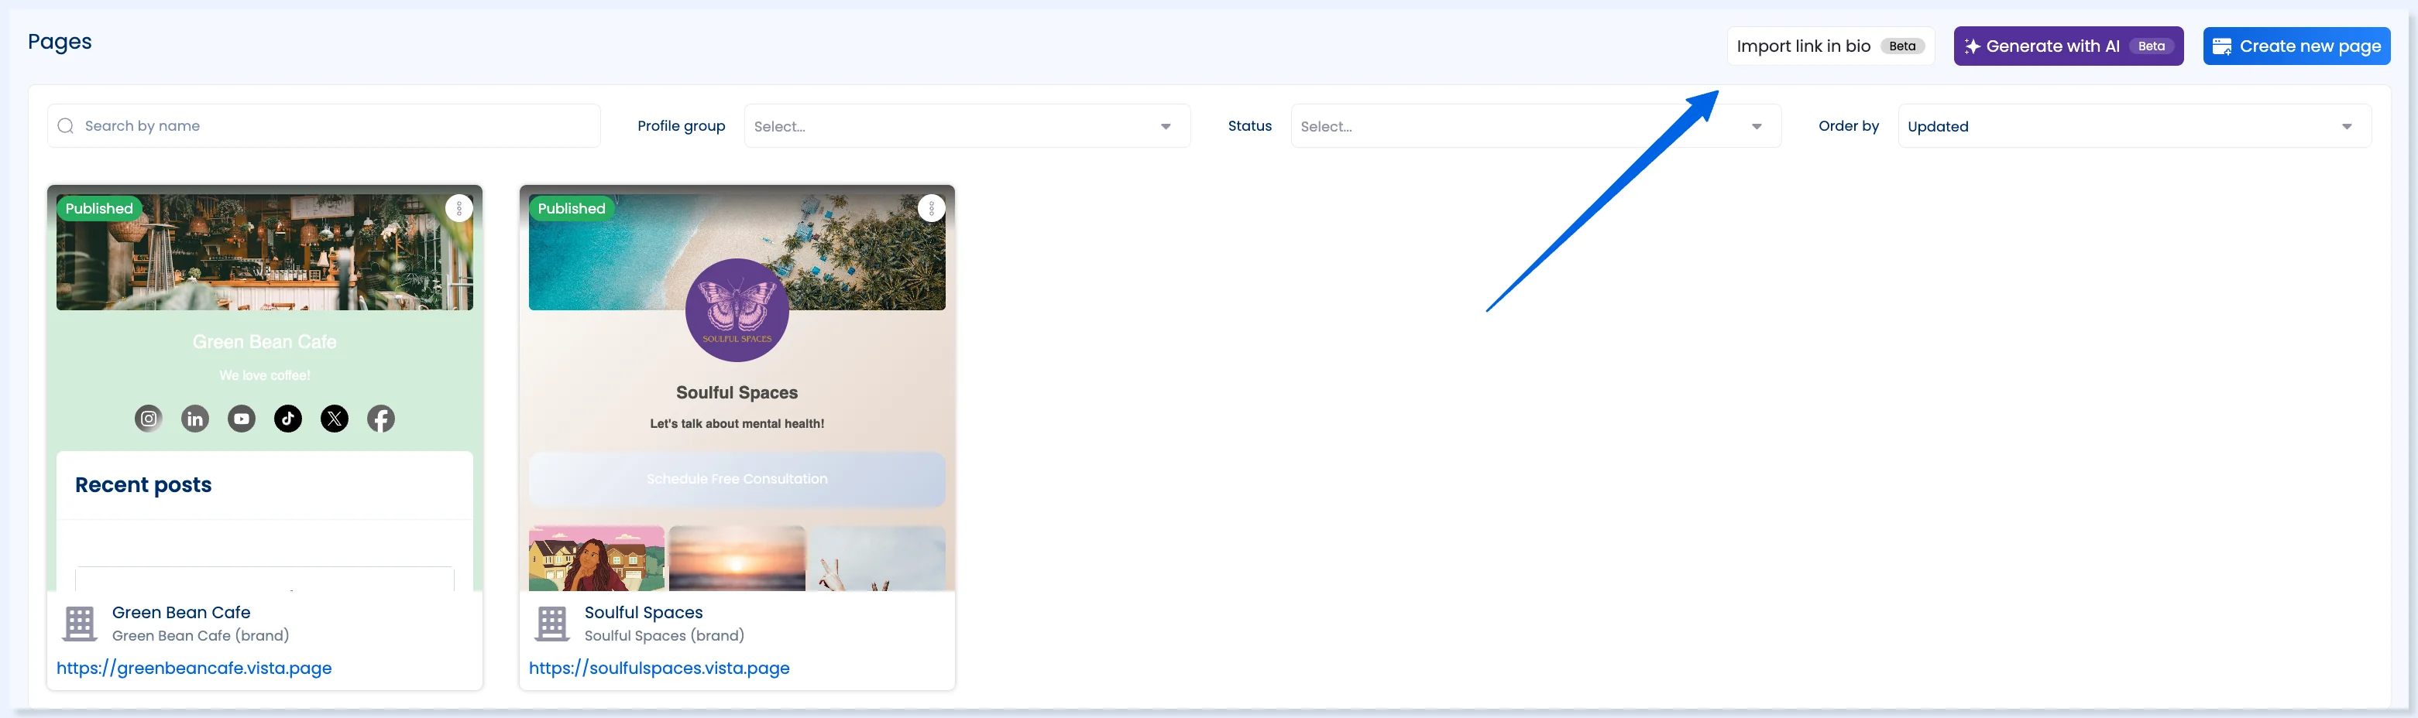Click the LinkedIn icon on Green Bean Cafe
2418x718 pixels.
[x=195, y=418]
